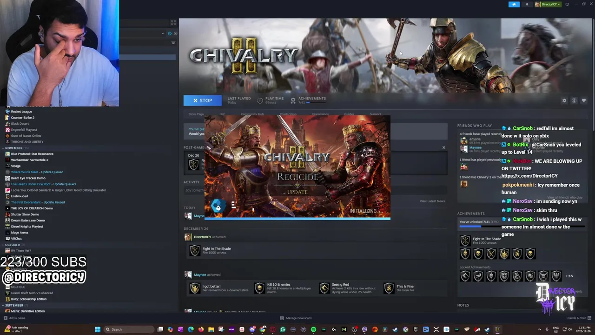Click the taskbar Search box
Viewport: 595px width, 335px height.
tap(129, 329)
